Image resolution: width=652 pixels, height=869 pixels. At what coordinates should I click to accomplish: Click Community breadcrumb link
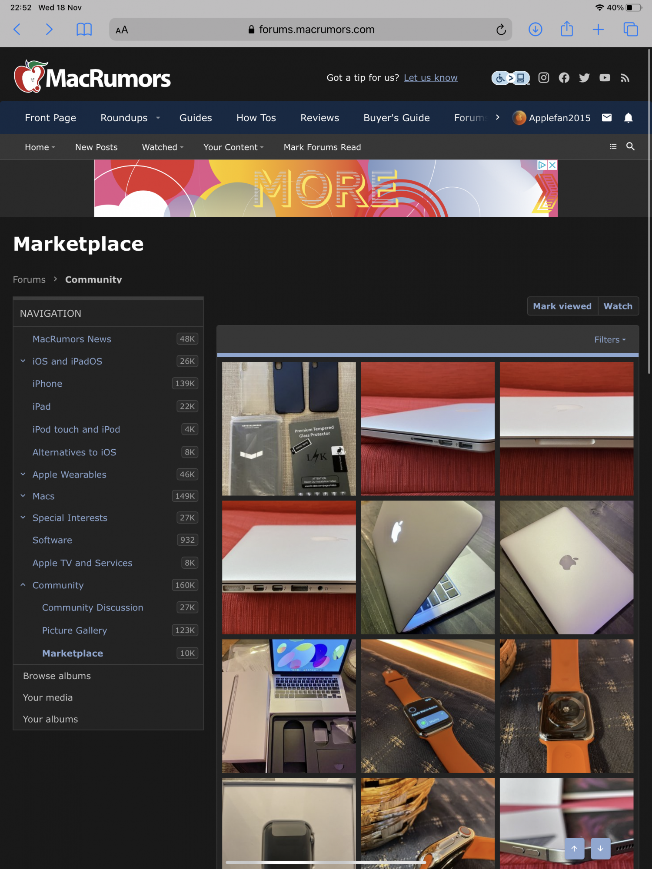pos(93,280)
